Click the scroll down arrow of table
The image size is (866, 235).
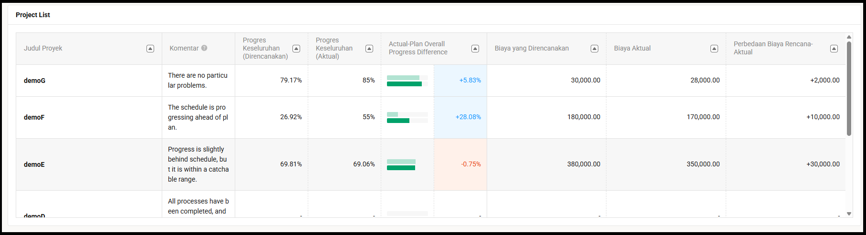click(849, 214)
